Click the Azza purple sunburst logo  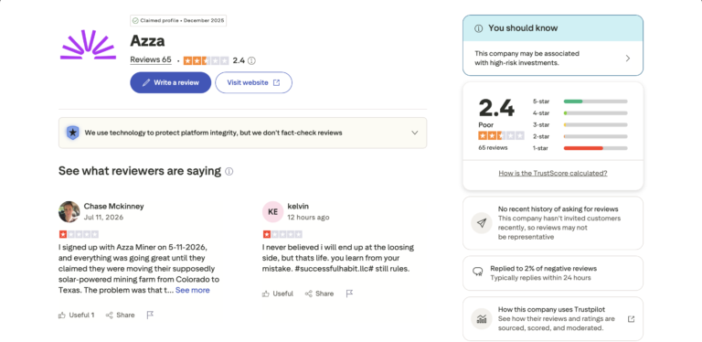coord(88,45)
